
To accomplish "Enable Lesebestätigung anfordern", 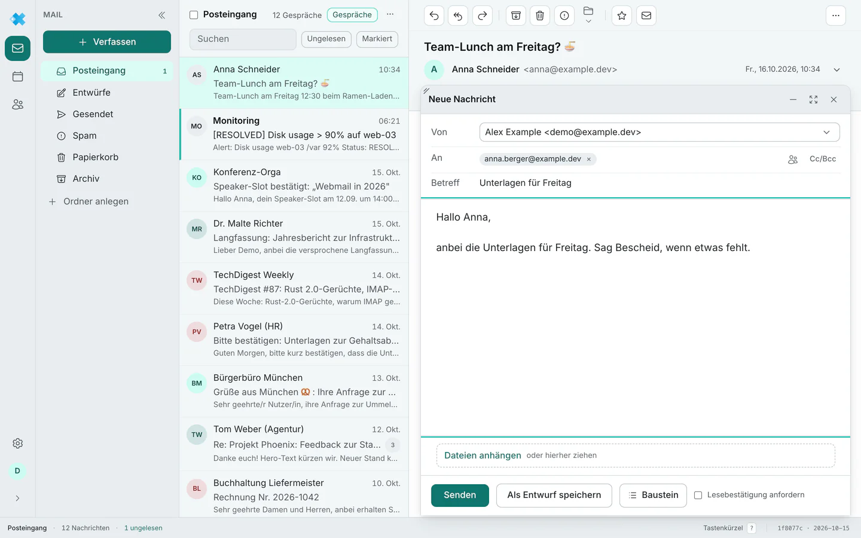I will point(698,495).
